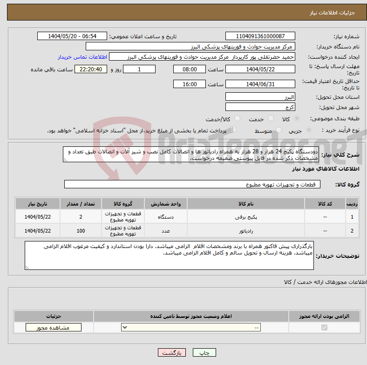
Task: Click the عدد unit cell
Action: [x=166, y=231]
